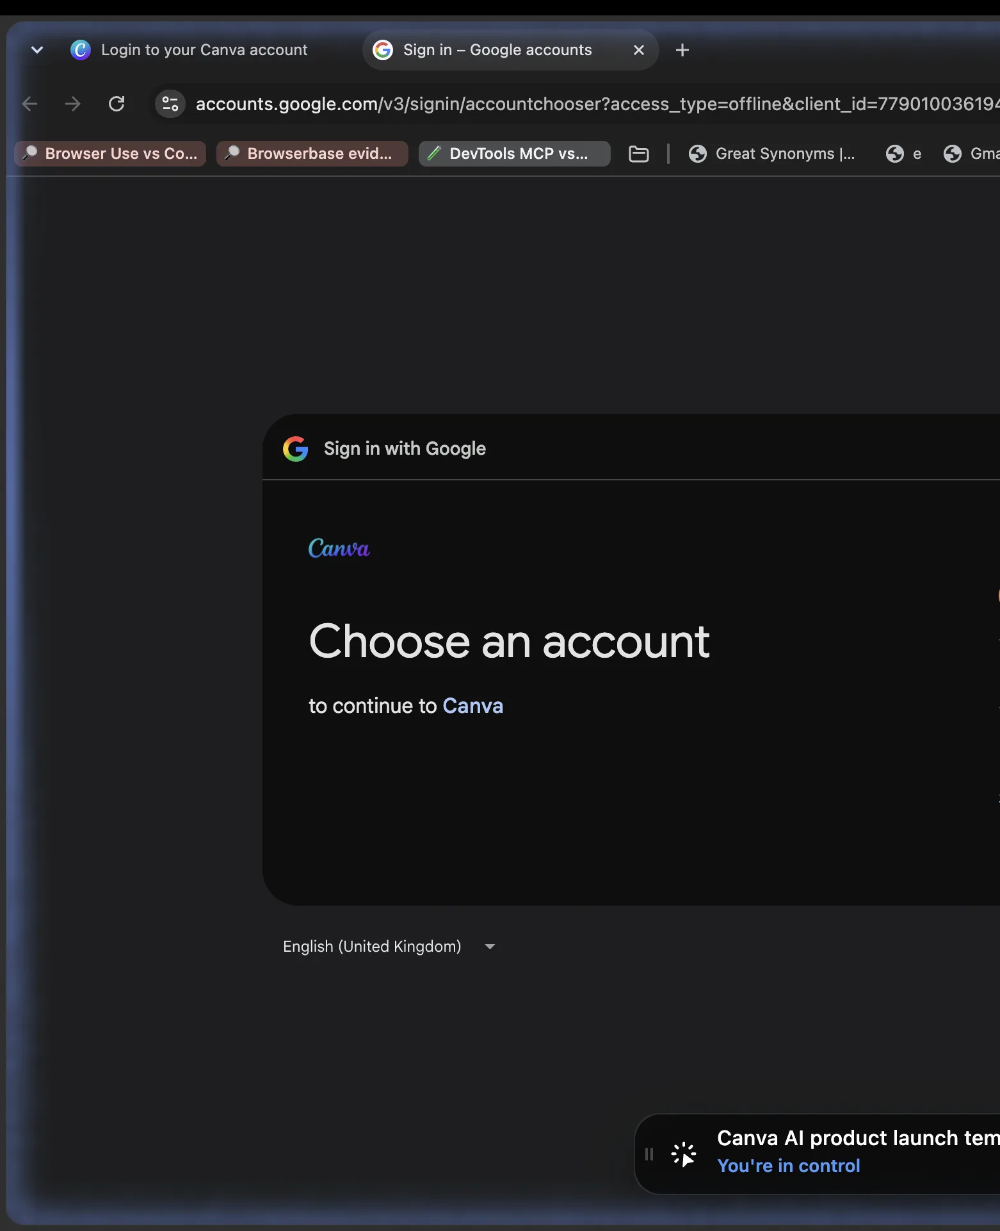The height and width of the screenshot is (1231, 1000).
Task: Open the bookmark labeled e
Action: [904, 154]
